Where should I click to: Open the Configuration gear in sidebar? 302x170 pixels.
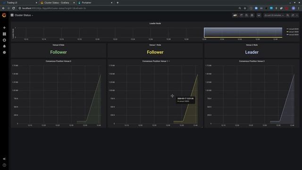4,52
